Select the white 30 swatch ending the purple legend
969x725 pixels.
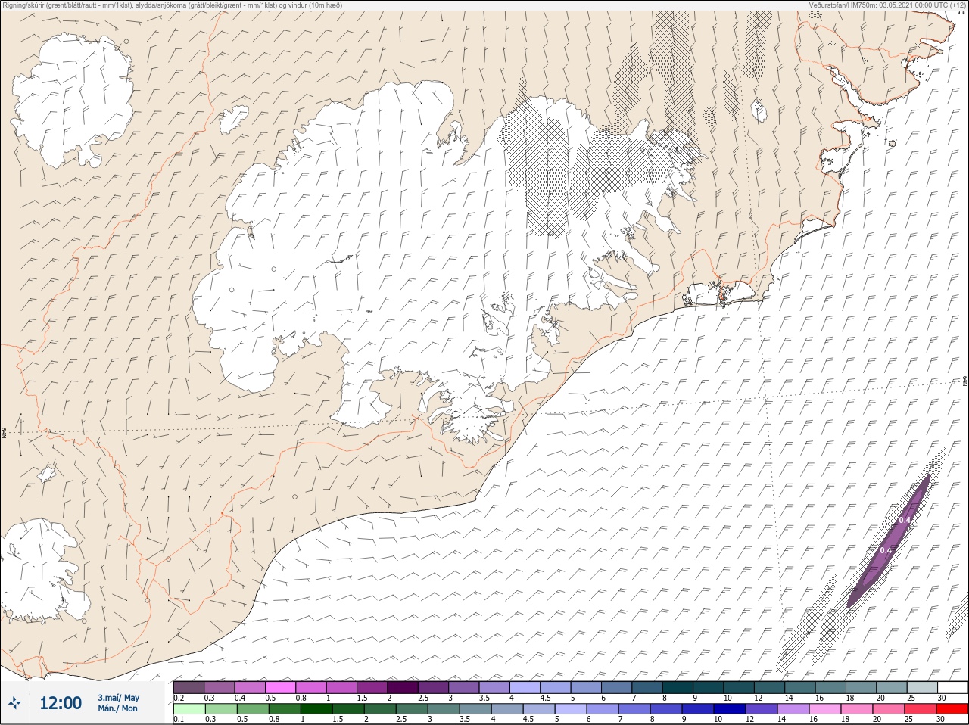pos(952,687)
